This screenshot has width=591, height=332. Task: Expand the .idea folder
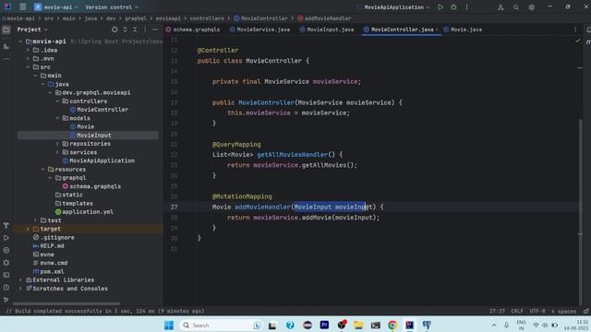28,50
